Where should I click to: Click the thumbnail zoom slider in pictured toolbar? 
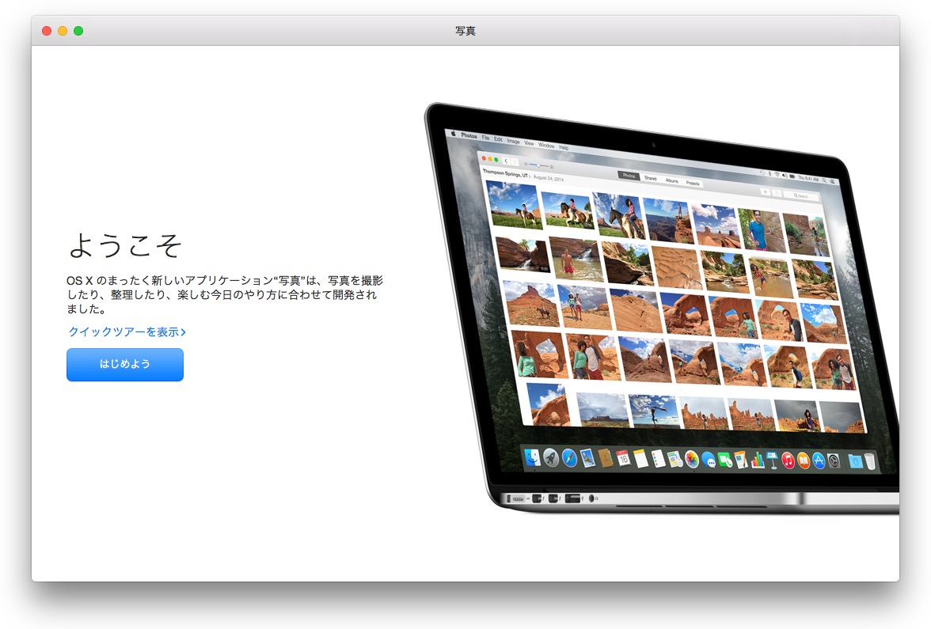click(x=538, y=165)
